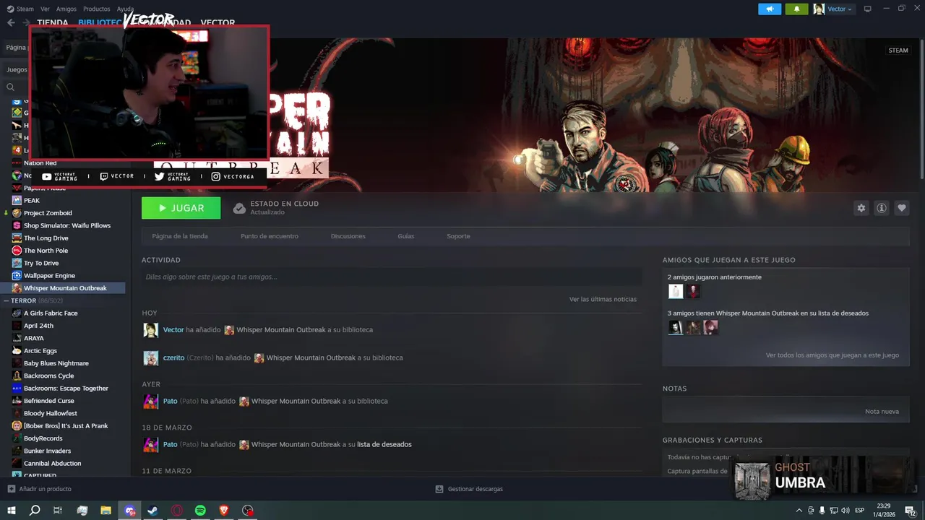The height and width of the screenshot is (520, 925).
Task: Open the Página de la tienda tab
Action: (180, 236)
